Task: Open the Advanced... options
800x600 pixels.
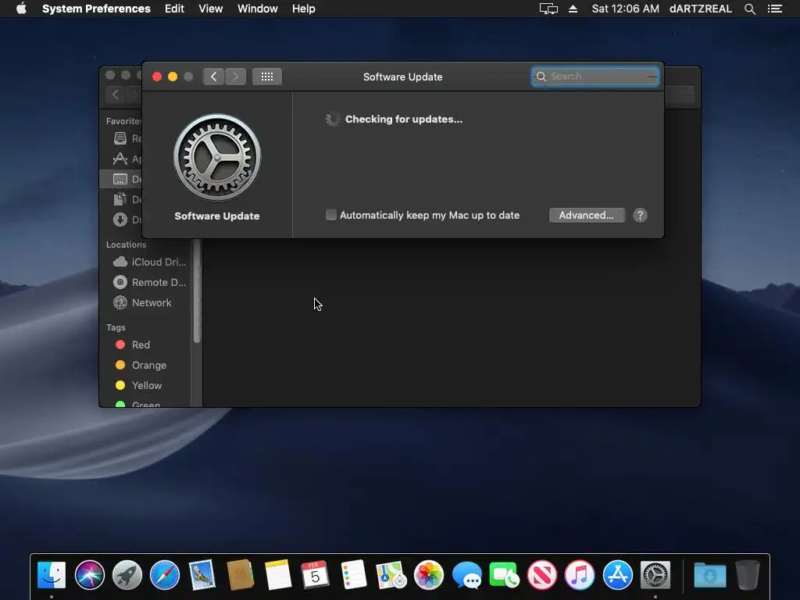Action: [586, 215]
